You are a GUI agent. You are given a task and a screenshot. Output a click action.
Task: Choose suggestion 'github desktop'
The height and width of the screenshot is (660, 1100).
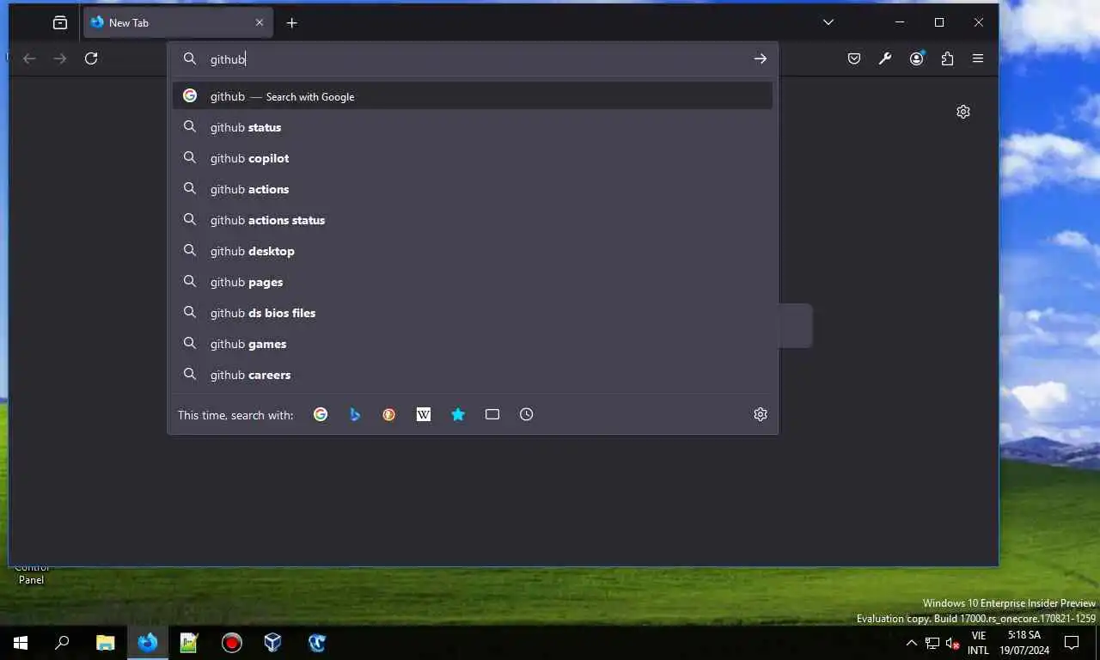pyautogui.click(x=473, y=251)
